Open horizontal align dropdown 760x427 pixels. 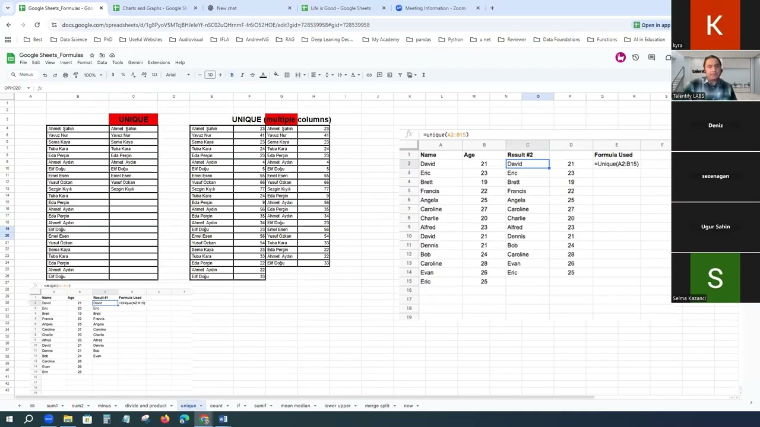pos(315,75)
